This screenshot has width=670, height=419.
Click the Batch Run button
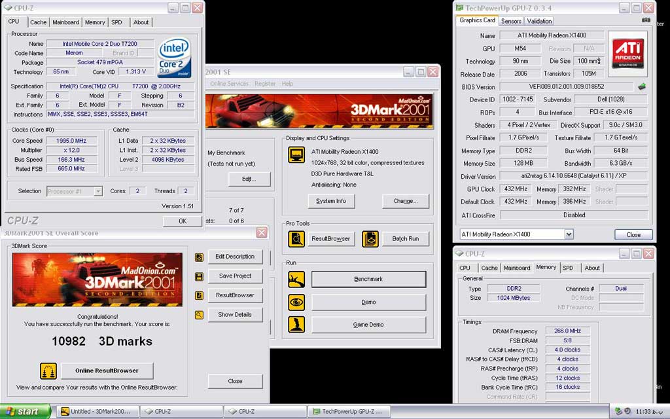(406, 239)
